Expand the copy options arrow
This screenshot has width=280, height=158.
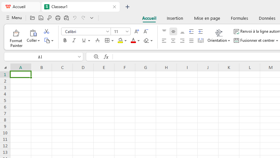(52, 41)
